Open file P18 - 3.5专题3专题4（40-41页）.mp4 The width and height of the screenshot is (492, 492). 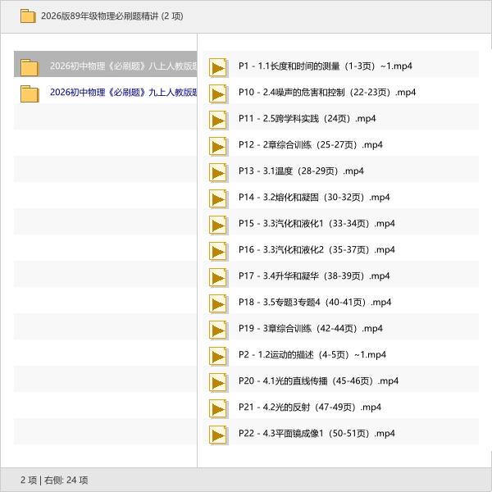coord(315,303)
